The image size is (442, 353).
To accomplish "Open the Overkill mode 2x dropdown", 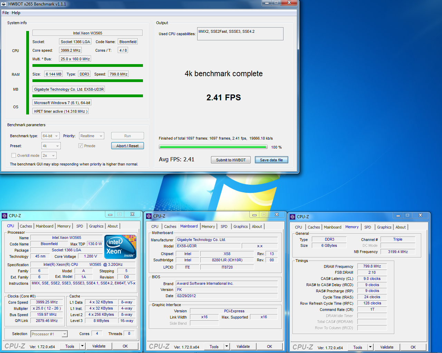I will (x=49, y=155).
